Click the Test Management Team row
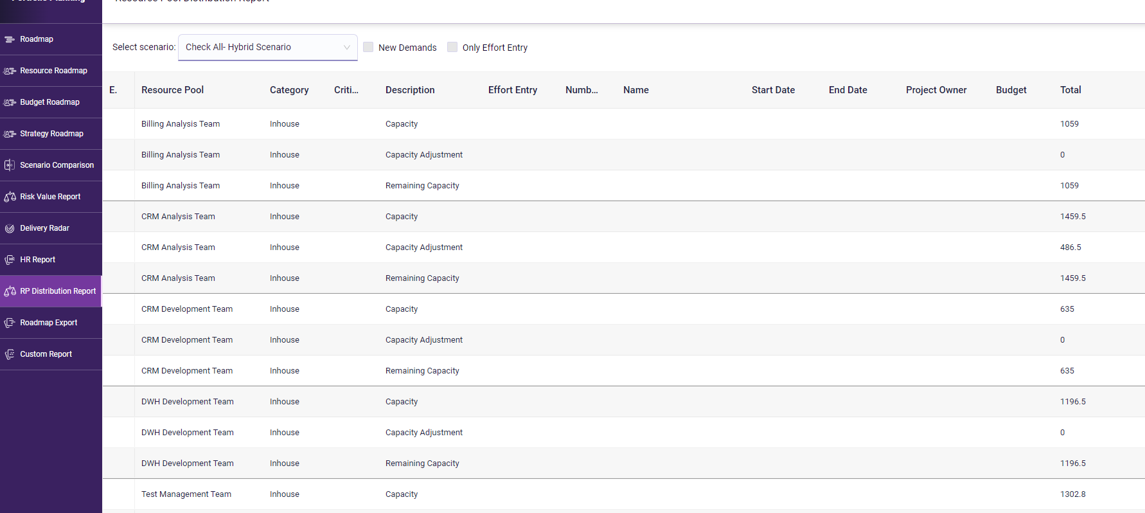The width and height of the screenshot is (1145, 513). (623, 494)
